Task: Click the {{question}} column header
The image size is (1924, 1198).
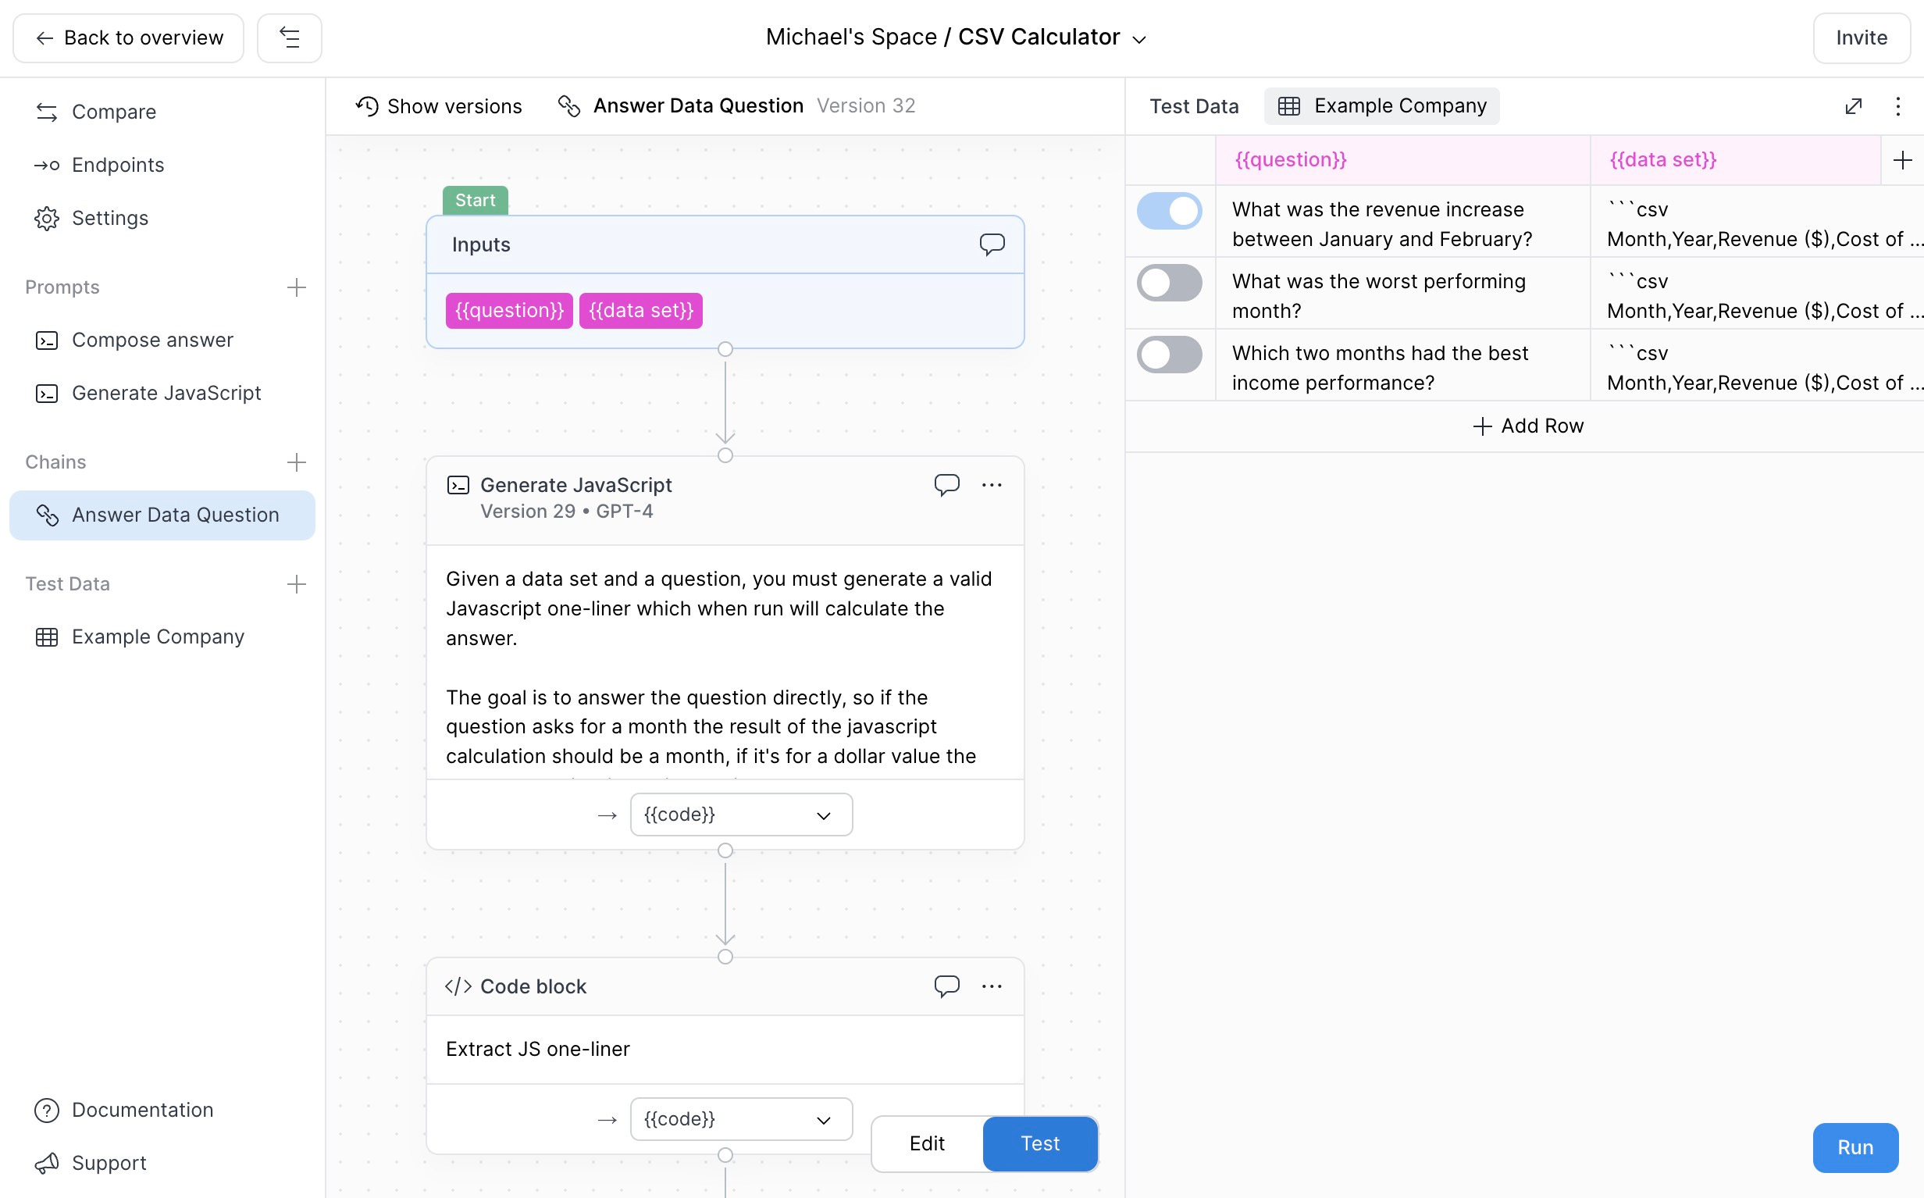Action: [x=1403, y=160]
